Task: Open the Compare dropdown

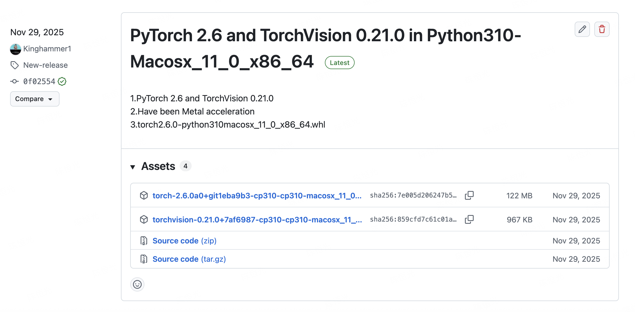Action: point(35,99)
